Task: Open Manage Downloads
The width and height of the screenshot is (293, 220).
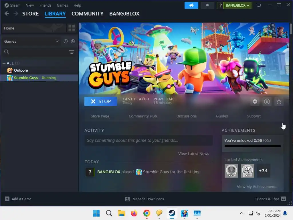Action: tap(144, 199)
